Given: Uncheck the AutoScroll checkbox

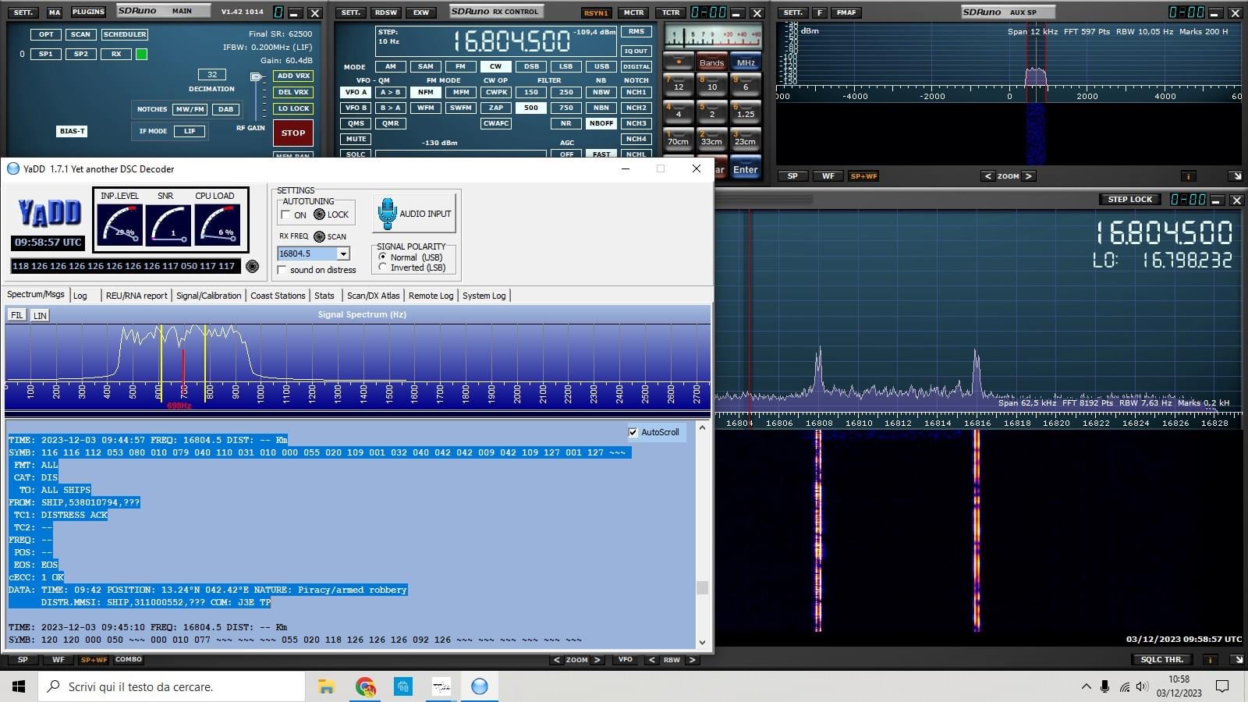Looking at the screenshot, I should tap(633, 432).
